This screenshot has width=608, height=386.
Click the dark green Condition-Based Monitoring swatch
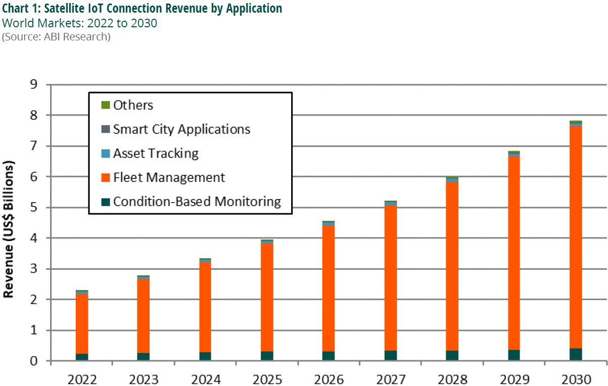pyautogui.click(x=105, y=202)
